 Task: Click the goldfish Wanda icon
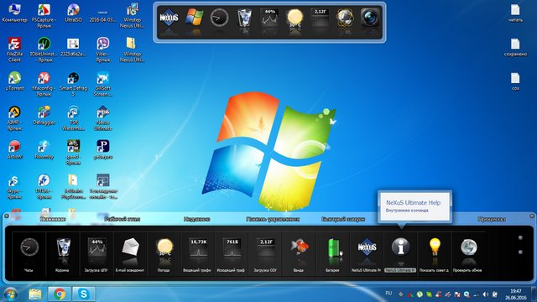coord(300,247)
